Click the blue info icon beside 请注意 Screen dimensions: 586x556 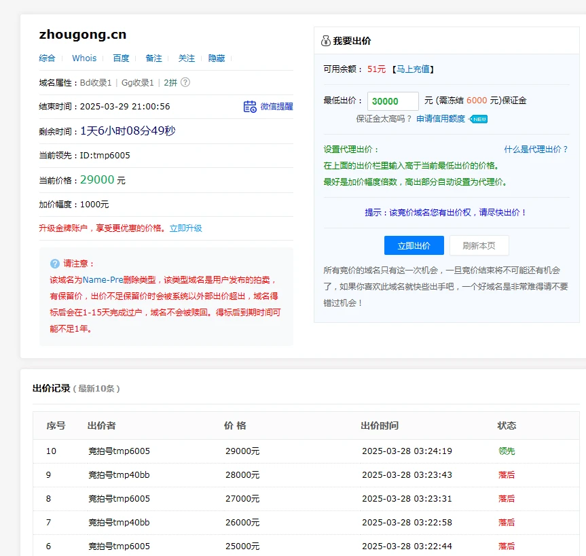tap(55, 264)
